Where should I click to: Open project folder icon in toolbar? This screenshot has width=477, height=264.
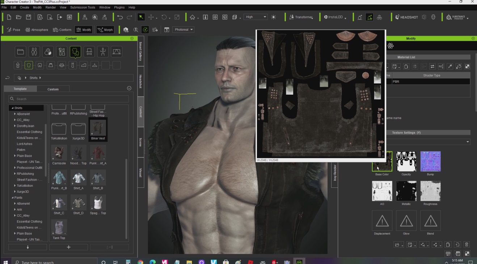point(19,17)
